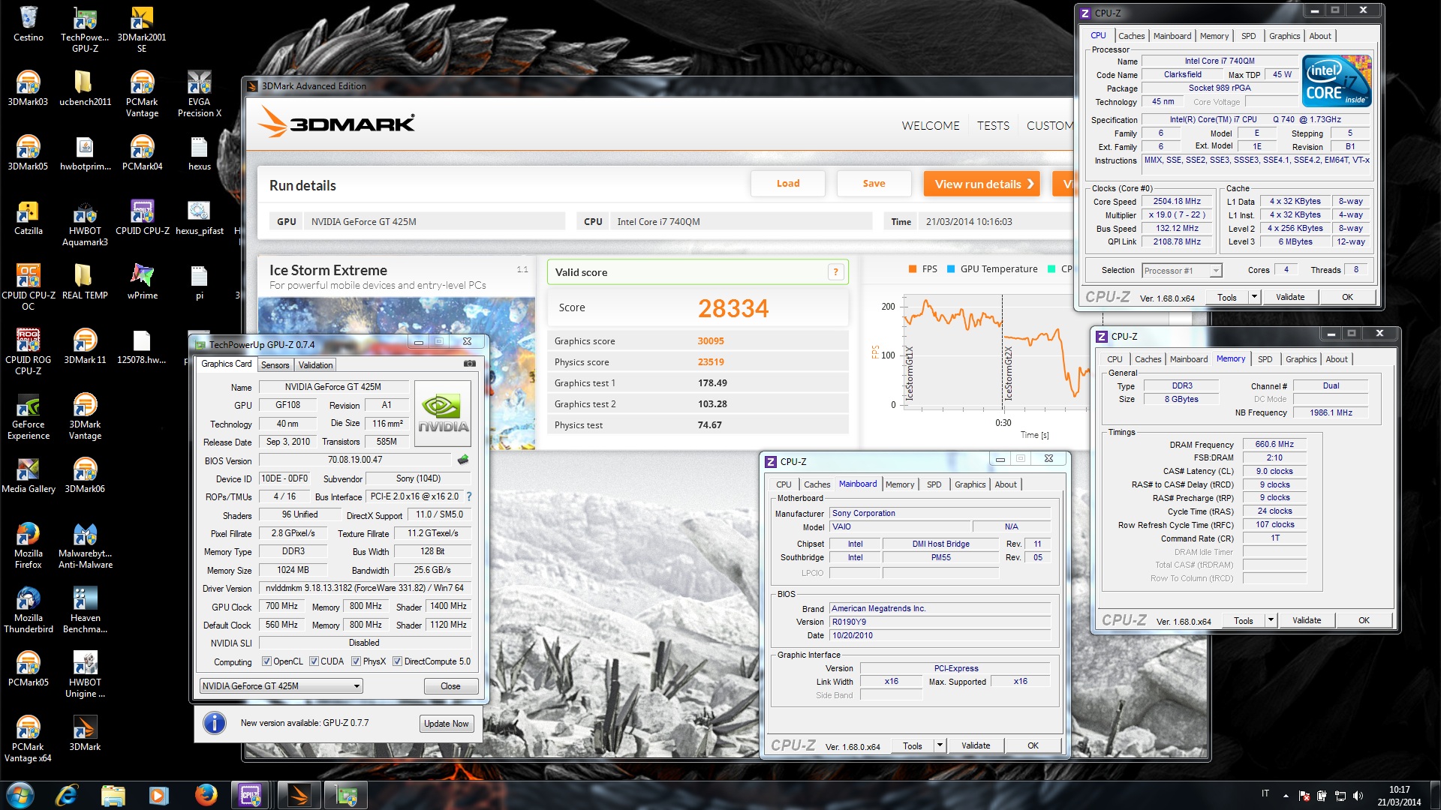The width and height of the screenshot is (1441, 810).
Task: Open the REAL TEMP folder icon
Action: (85, 282)
